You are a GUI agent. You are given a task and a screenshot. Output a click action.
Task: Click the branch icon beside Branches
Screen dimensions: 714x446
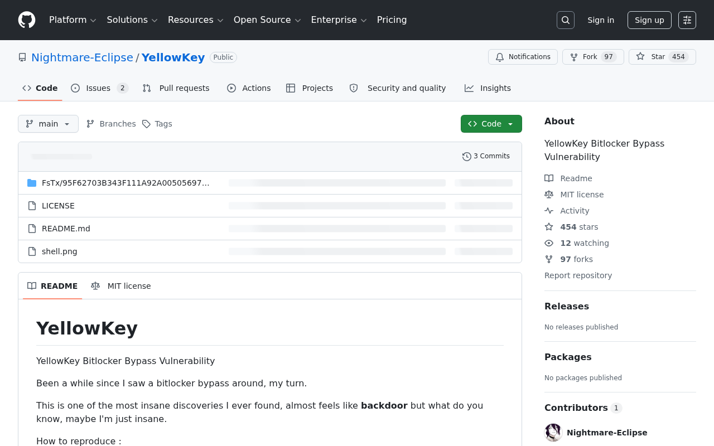pyautogui.click(x=90, y=124)
